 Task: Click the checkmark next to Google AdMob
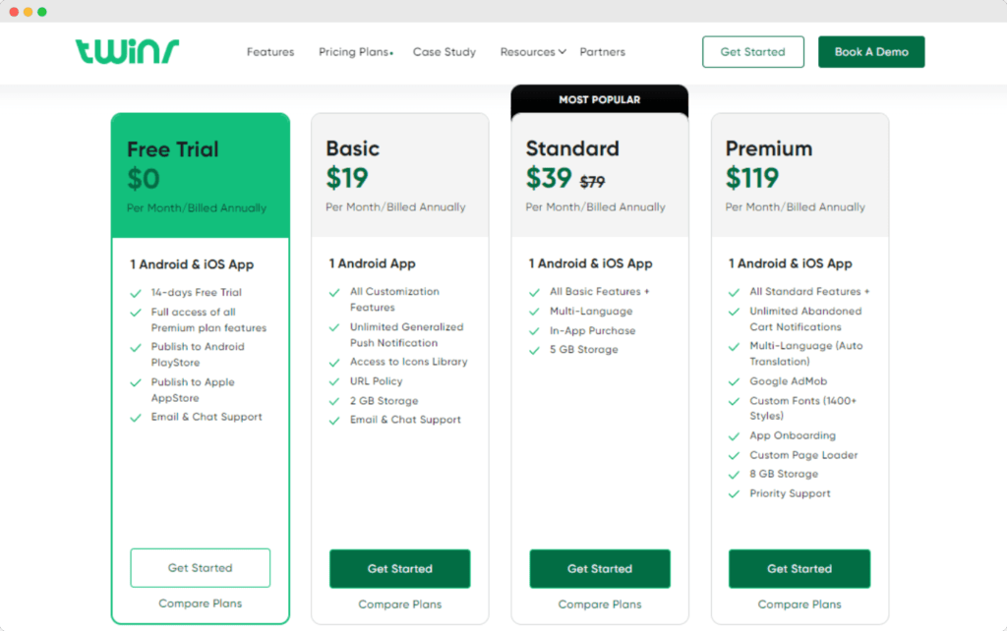733,381
